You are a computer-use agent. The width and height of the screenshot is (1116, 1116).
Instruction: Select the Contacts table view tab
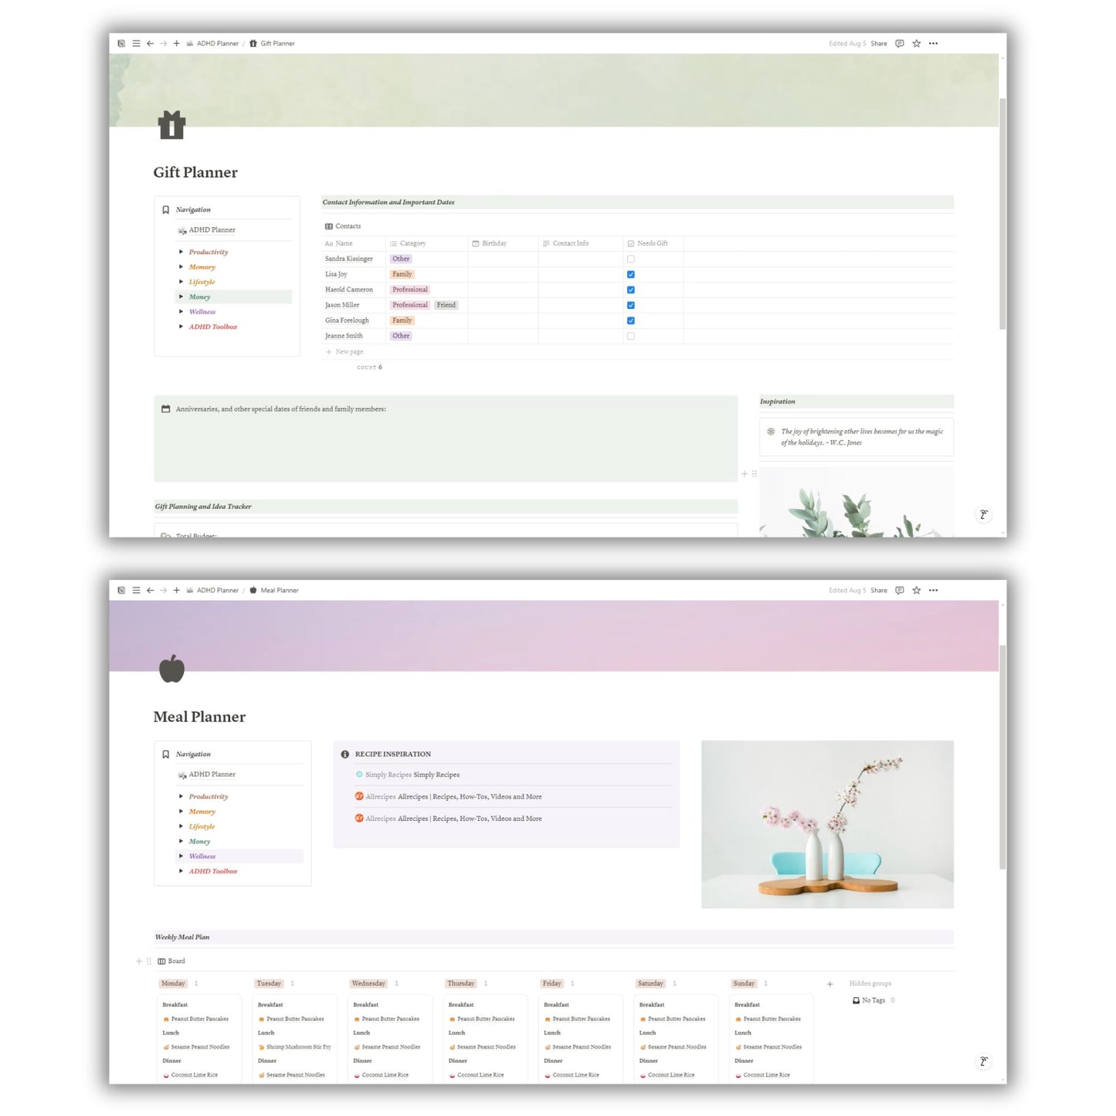tap(343, 226)
